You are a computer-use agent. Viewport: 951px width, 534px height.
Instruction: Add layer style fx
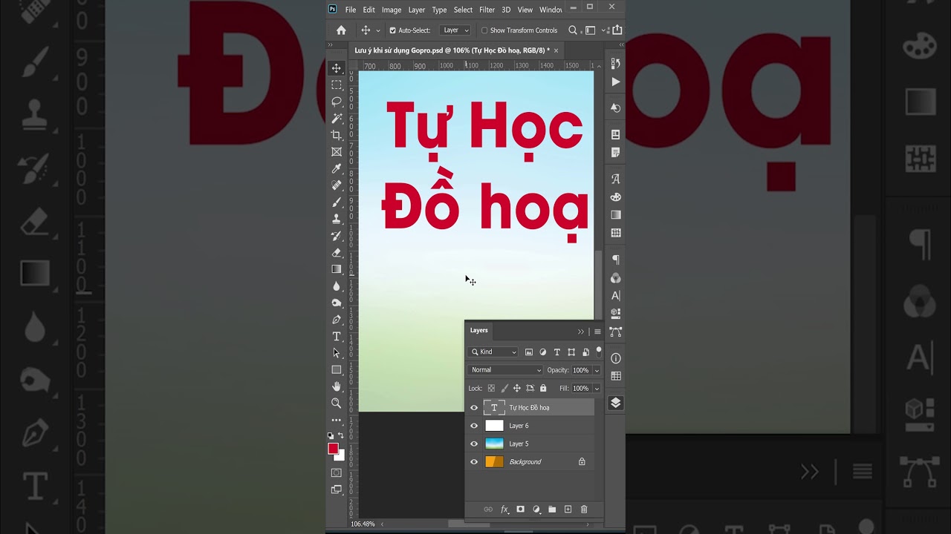point(504,510)
